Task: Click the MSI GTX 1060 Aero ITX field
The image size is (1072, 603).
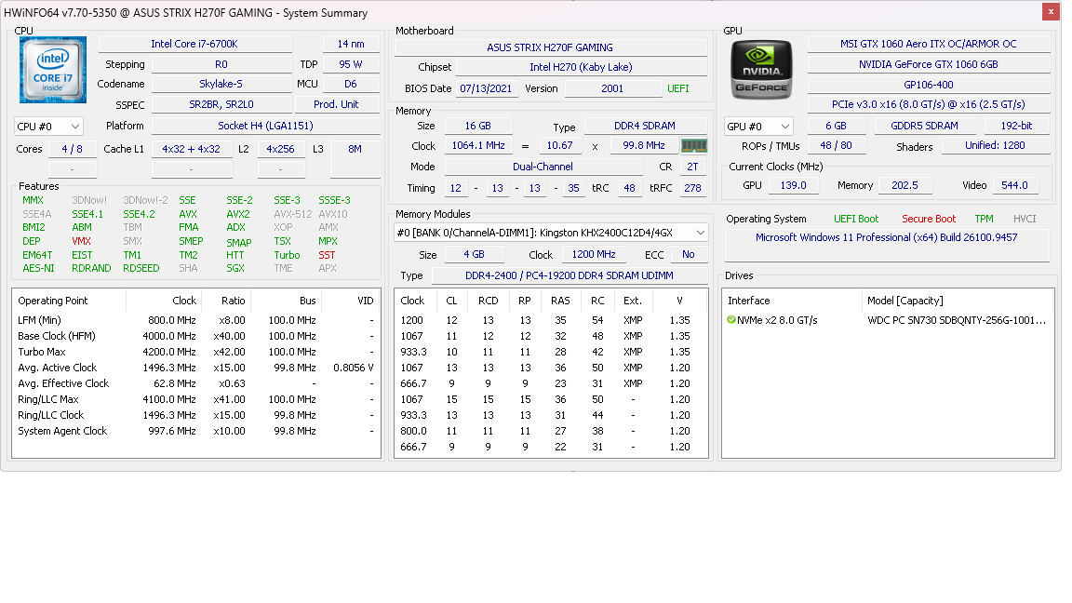Action: (x=929, y=44)
